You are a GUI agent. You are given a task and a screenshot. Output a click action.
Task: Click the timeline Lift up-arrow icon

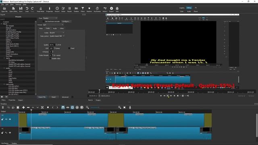33,108
